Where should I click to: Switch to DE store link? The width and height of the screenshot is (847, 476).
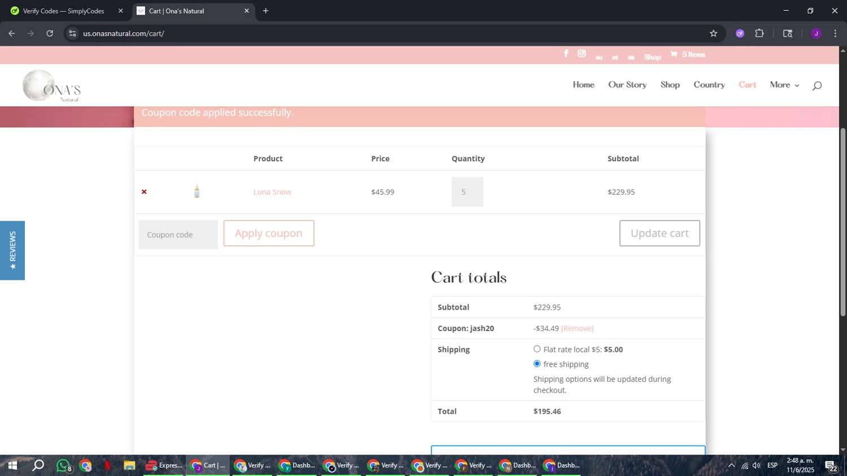615,58
